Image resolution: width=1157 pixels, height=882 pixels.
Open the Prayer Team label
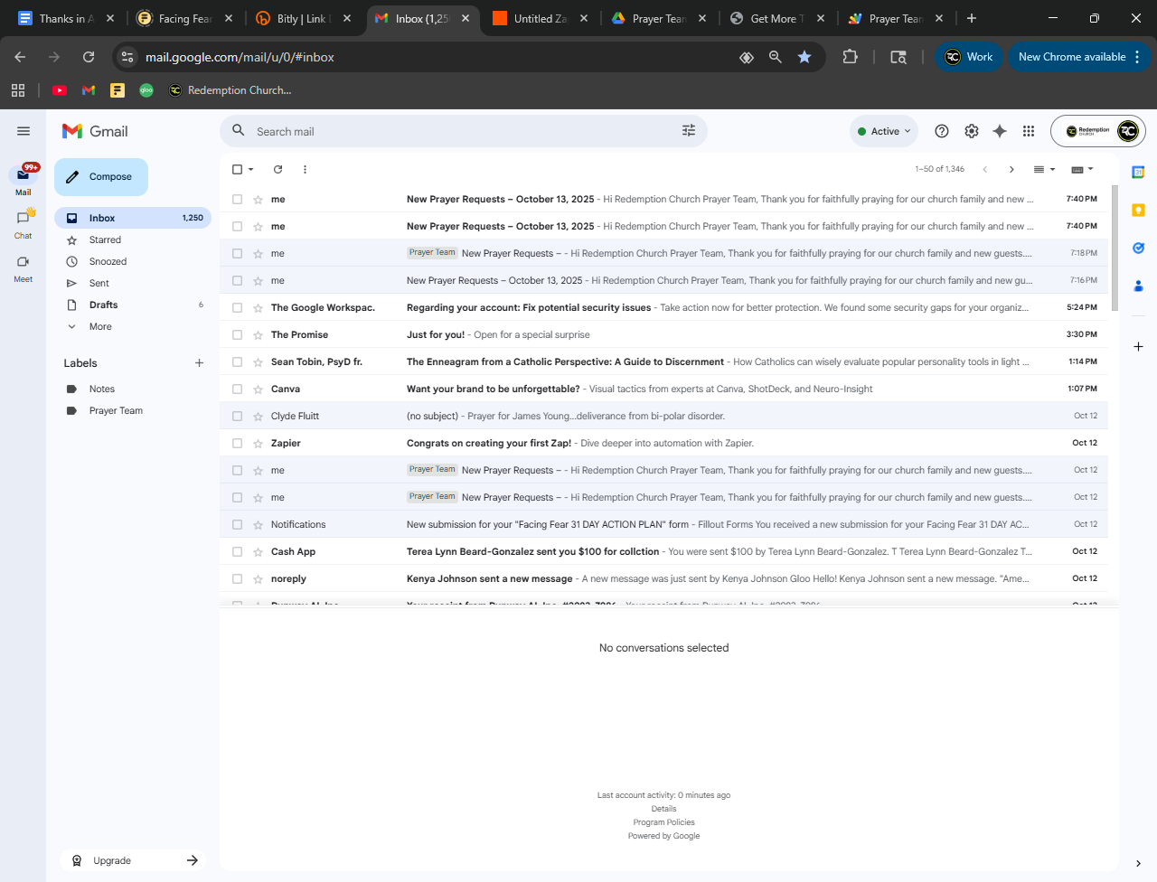[116, 411]
